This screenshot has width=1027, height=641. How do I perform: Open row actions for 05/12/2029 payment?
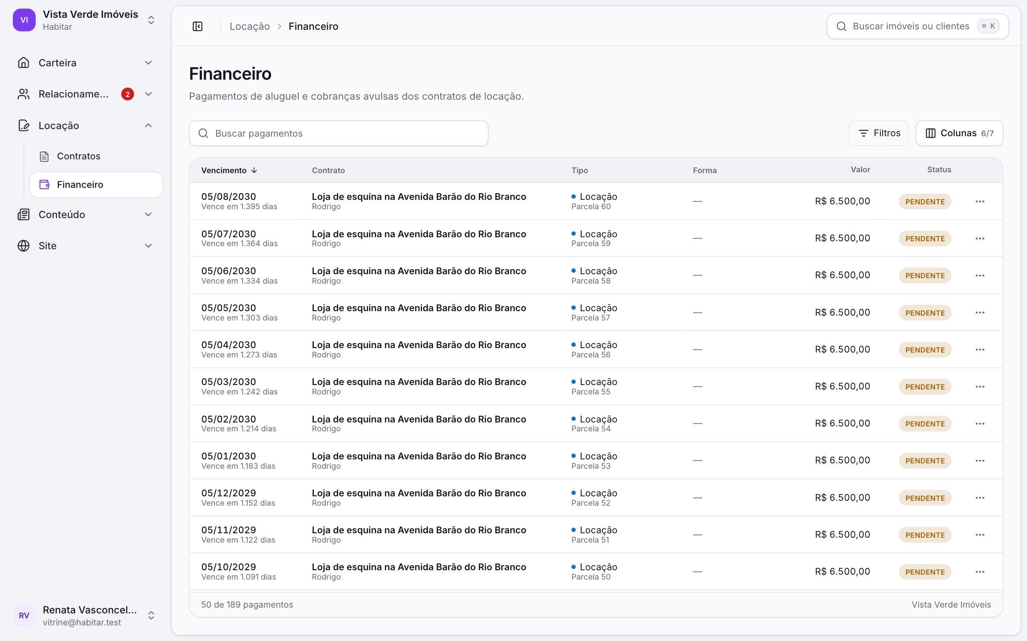pyautogui.click(x=980, y=498)
